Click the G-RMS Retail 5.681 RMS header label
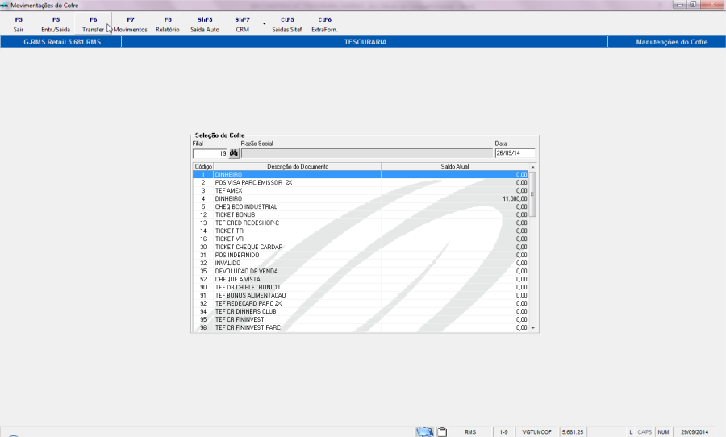This screenshot has height=437, width=726. [x=62, y=42]
